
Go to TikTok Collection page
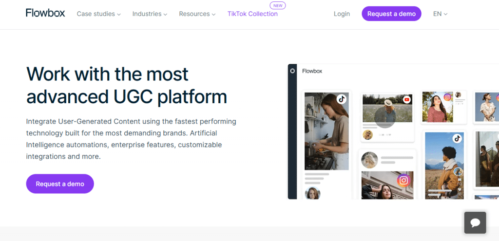pos(252,14)
